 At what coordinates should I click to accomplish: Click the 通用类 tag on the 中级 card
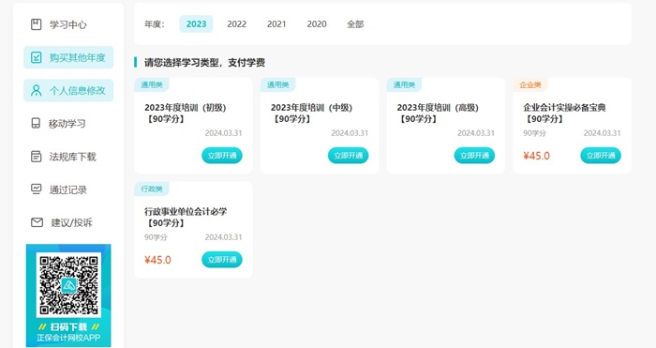(x=277, y=84)
